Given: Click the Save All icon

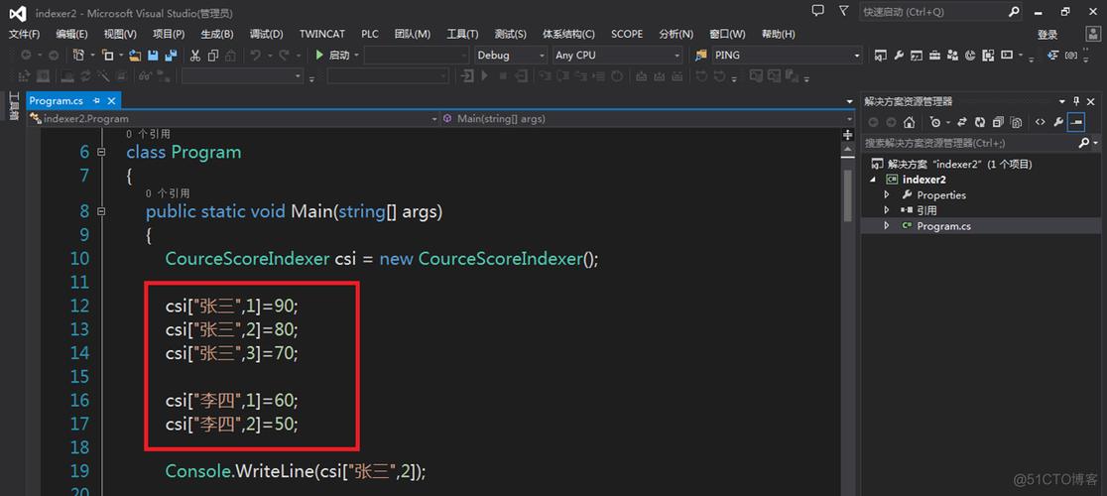Looking at the screenshot, I should pos(171,55).
